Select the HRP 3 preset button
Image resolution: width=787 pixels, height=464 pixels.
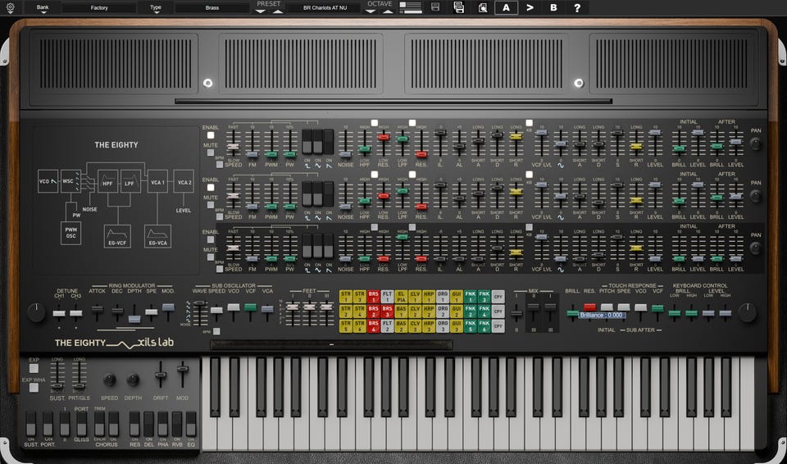pyautogui.click(x=428, y=326)
